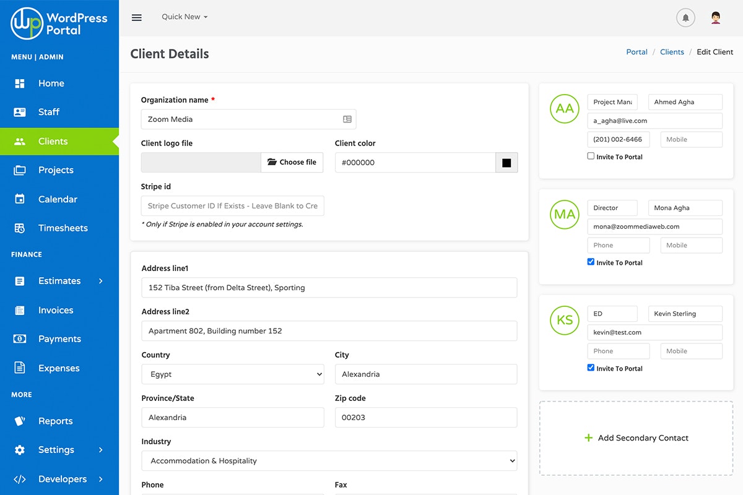Screen dimensions: 743x495
Task: Open the notifications bell
Action: pyautogui.click(x=685, y=18)
